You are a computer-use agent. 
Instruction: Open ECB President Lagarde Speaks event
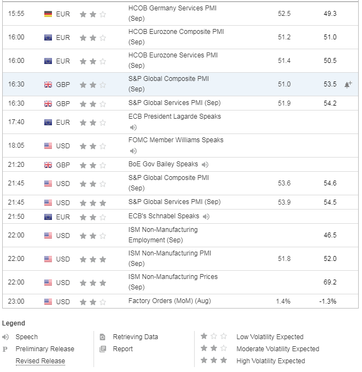tap(174, 117)
